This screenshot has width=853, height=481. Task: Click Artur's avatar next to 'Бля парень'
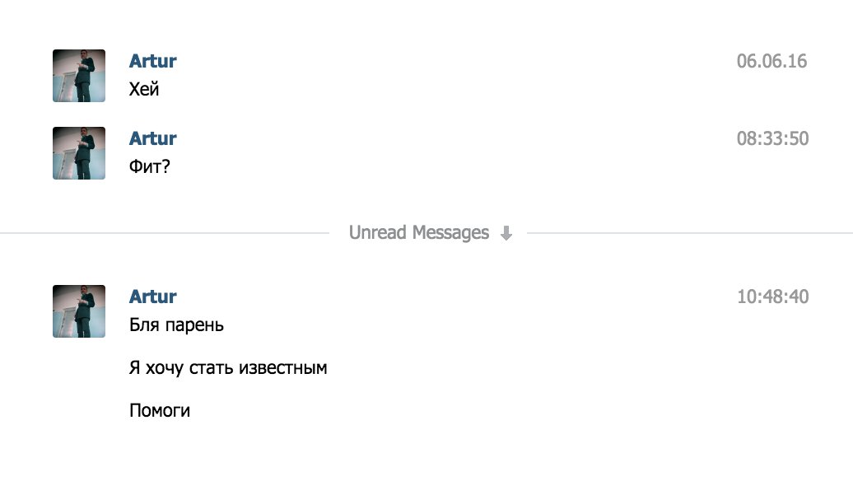79,311
